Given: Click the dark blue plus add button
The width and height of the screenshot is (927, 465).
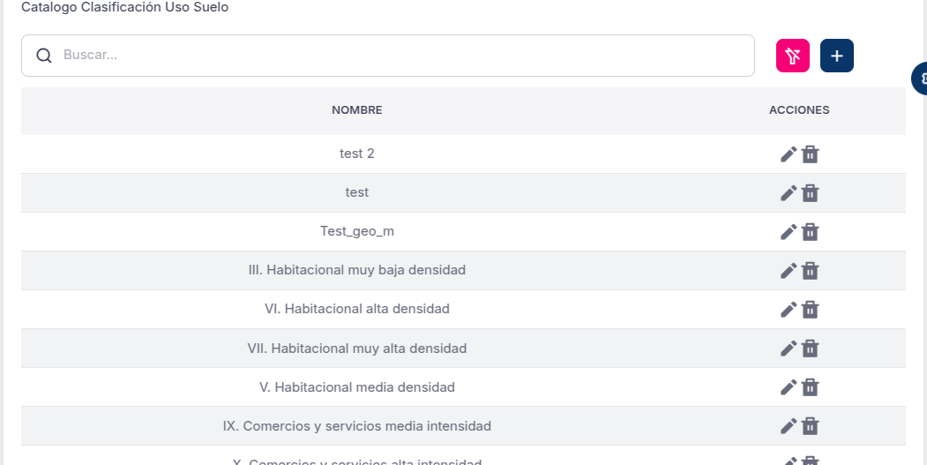Looking at the screenshot, I should click(x=836, y=56).
